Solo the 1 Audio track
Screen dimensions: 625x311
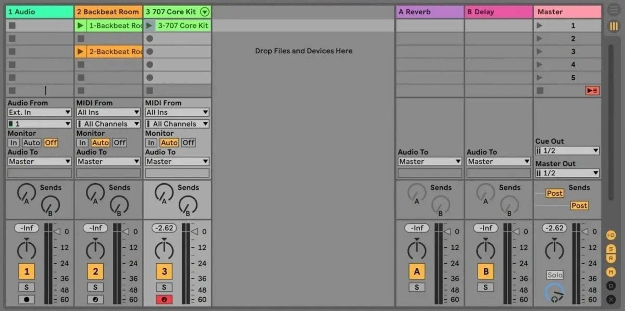26,287
